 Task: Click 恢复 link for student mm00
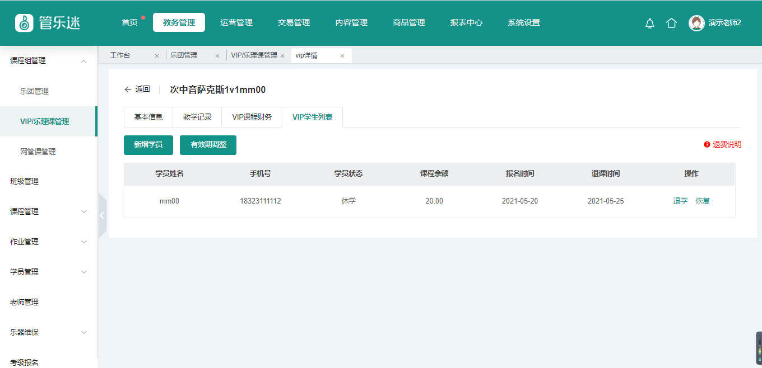point(703,201)
